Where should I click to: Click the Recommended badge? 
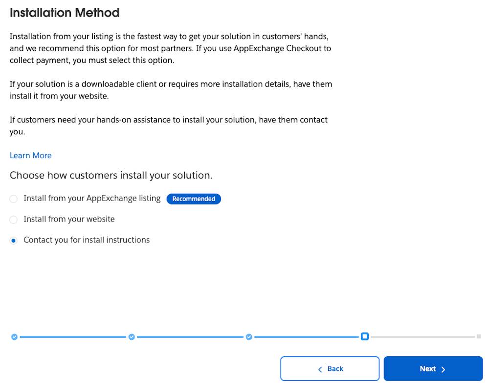click(x=194, y=199)
